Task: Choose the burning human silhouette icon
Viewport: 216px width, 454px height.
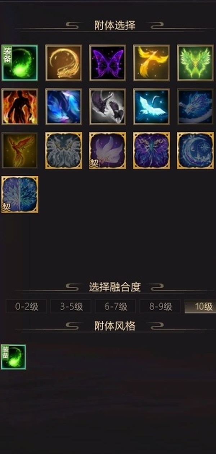Action: 20,107
